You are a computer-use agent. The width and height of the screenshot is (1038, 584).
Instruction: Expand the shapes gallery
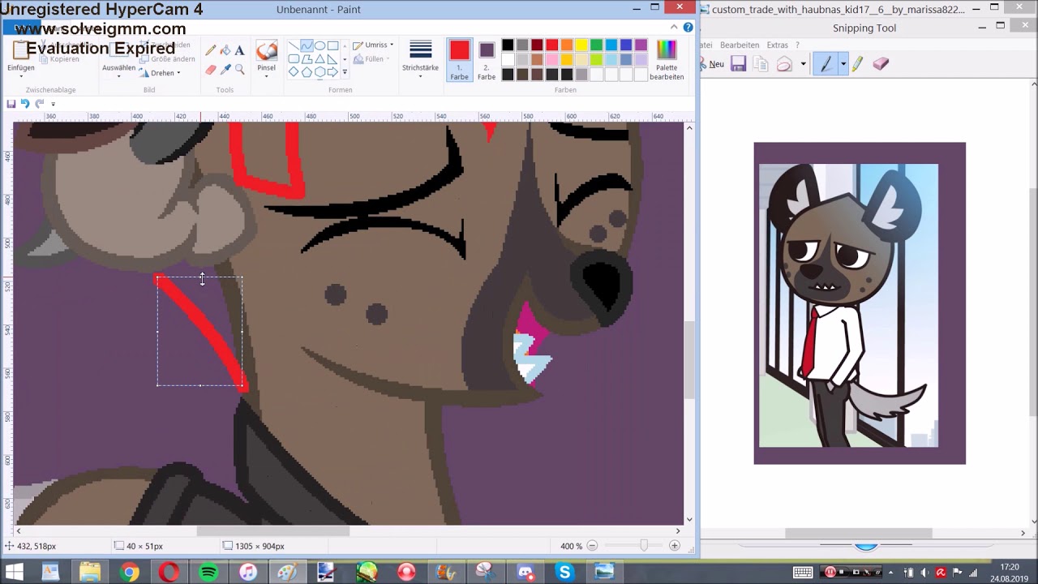345,72
